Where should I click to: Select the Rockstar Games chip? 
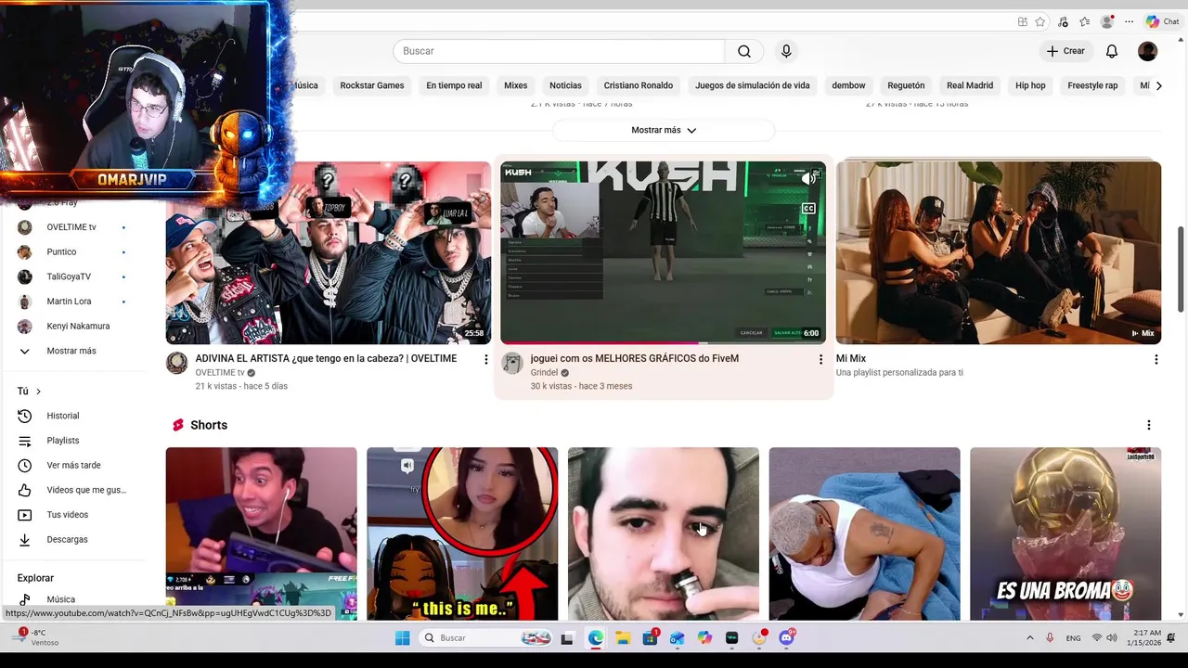pos(371,85)
